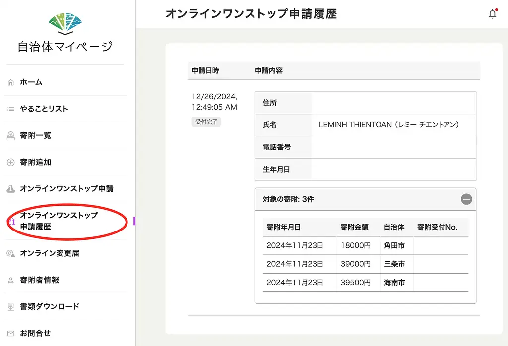Viewport: 508px width, 346px height.
Task: Select the 氏名 name field row
Action: (x=283, y=125)
